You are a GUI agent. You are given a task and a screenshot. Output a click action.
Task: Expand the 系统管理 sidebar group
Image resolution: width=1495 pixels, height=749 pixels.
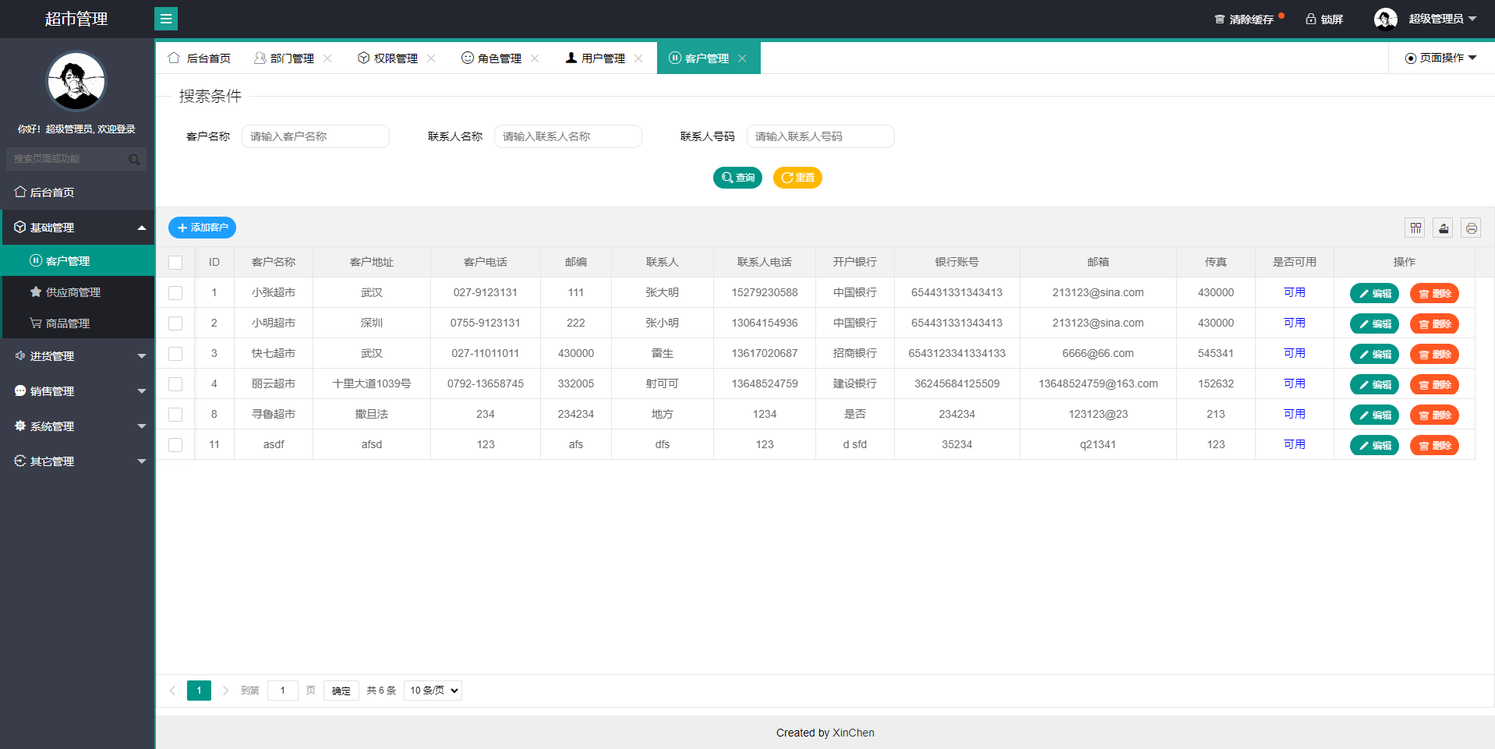click(77, 426)
